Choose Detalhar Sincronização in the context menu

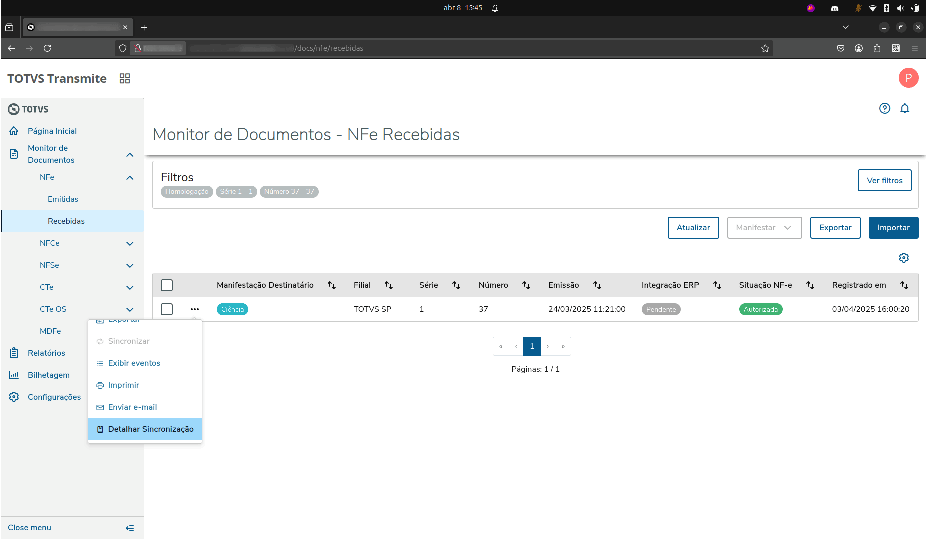tap(145, 429)
